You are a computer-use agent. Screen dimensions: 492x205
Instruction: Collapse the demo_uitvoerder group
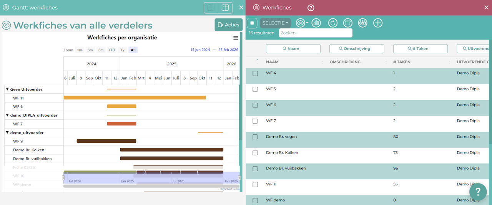[x=7, y=132]
